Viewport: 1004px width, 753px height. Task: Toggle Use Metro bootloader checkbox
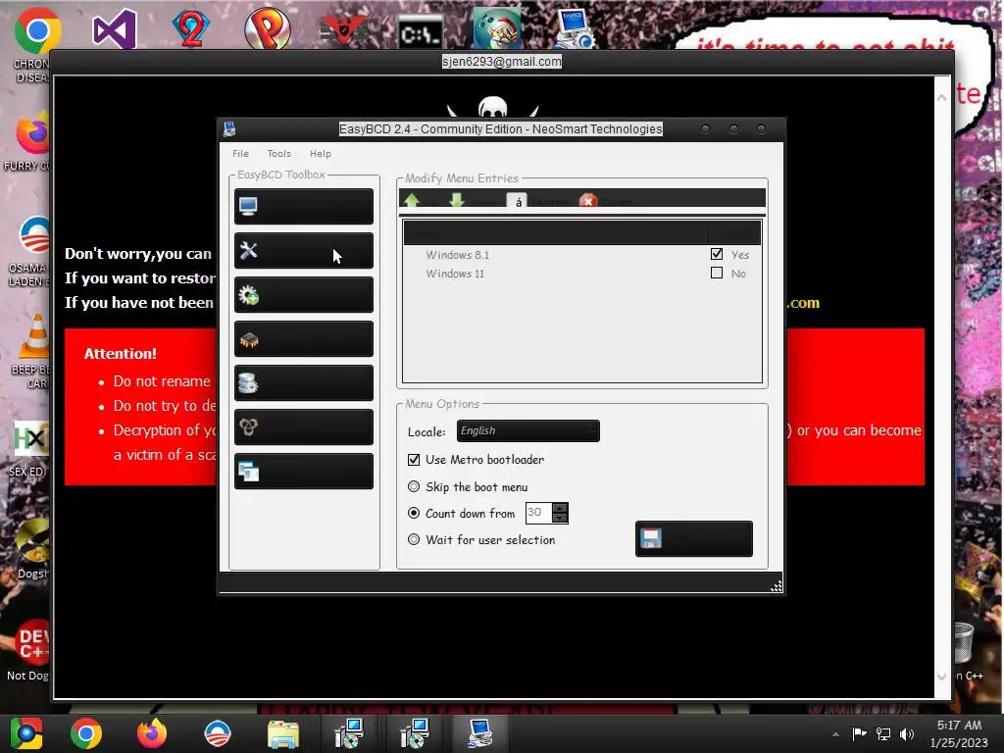coord(414,460)
